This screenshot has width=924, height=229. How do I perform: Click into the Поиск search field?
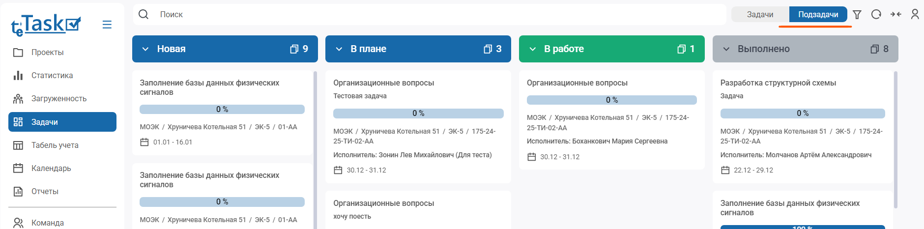point(433,15)
